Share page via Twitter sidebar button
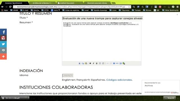180x101 pixels. [3, 44]
